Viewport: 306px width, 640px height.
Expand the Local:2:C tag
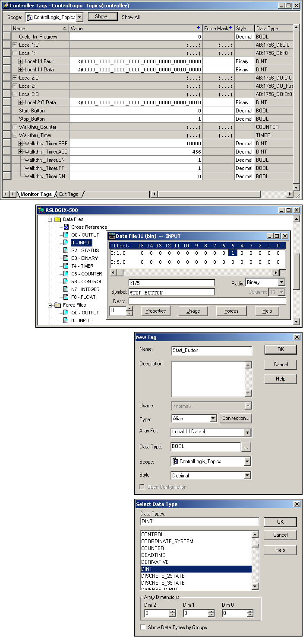[15, 78]
